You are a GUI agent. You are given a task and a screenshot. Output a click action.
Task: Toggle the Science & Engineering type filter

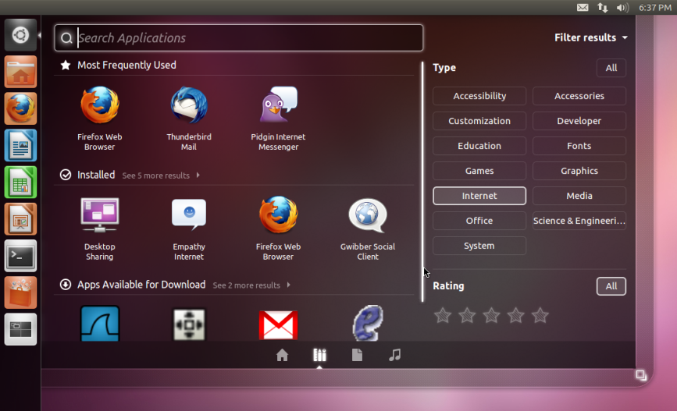579,221
